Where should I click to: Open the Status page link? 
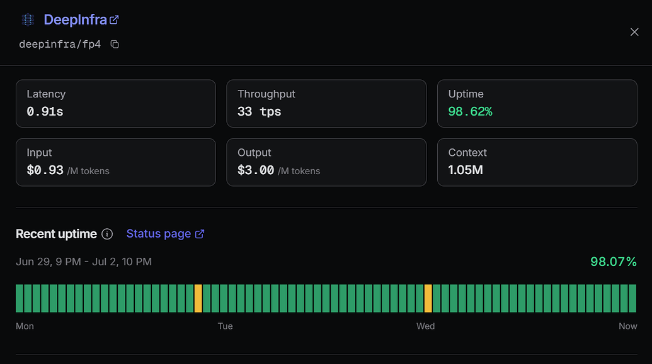[165, 234]
